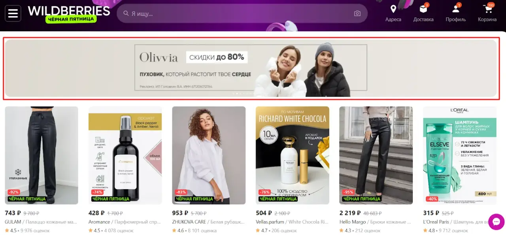506x235 pixels.
Task: Open the Aromance perfume spray thumbnail
Action: pos(125,155)
